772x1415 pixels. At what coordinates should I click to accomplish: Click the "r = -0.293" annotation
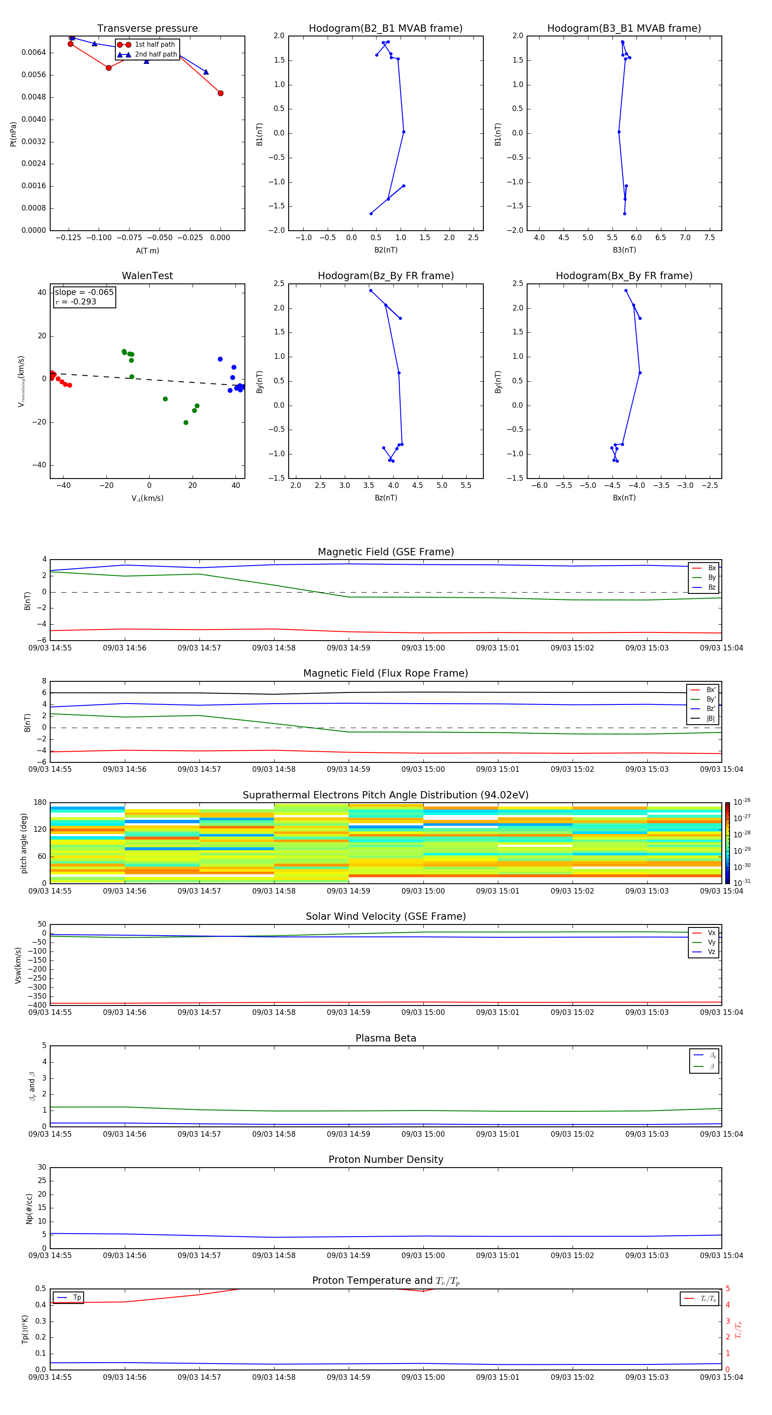click(76, 301)
